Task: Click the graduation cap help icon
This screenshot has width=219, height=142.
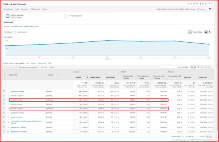Action: [210, 9]
